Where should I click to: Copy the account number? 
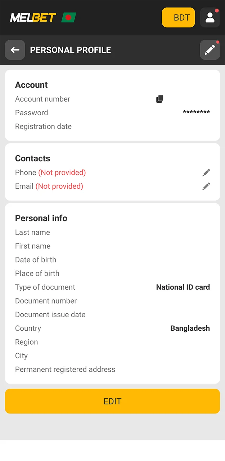159,99
